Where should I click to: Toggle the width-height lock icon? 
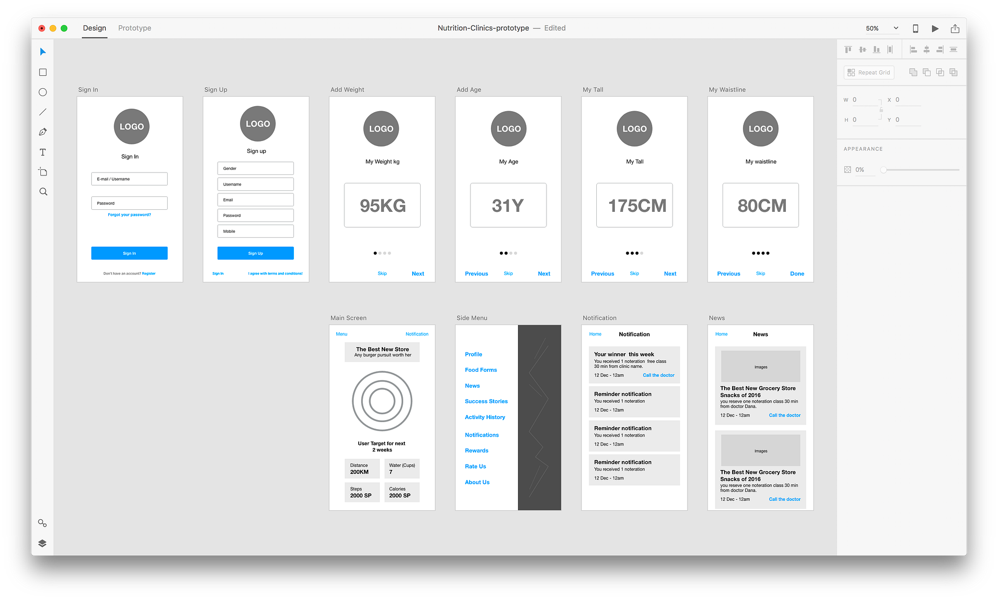pyautogui.click(x=881, y=110)
